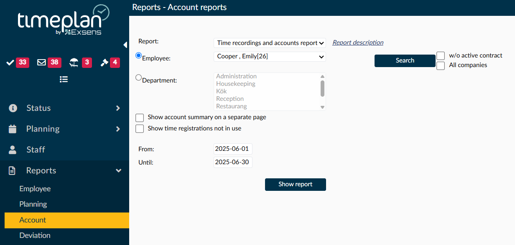Click the From date field
This screenshot has height=245, width=515.
coord(233,149)
